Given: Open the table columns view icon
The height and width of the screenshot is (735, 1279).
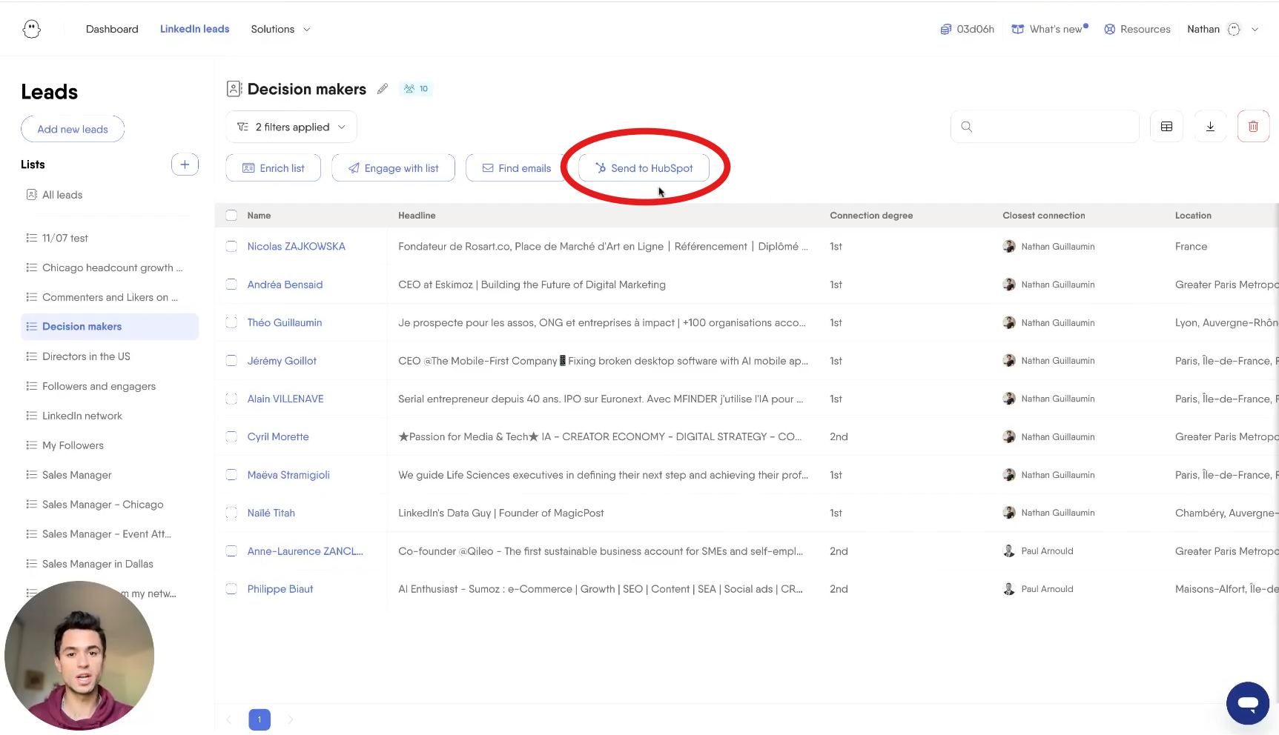Looking at the screenshot, I should (x=1166, y=126).
